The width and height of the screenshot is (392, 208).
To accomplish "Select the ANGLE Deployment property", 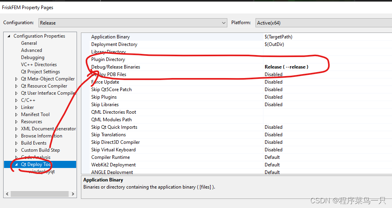I will (112, 172).
